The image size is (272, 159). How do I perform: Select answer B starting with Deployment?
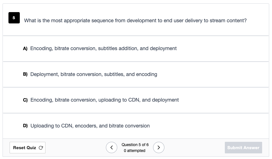pos(136,74)
